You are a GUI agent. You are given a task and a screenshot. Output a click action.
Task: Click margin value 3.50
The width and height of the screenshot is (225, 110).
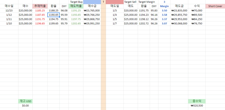[x=164, y=11]
